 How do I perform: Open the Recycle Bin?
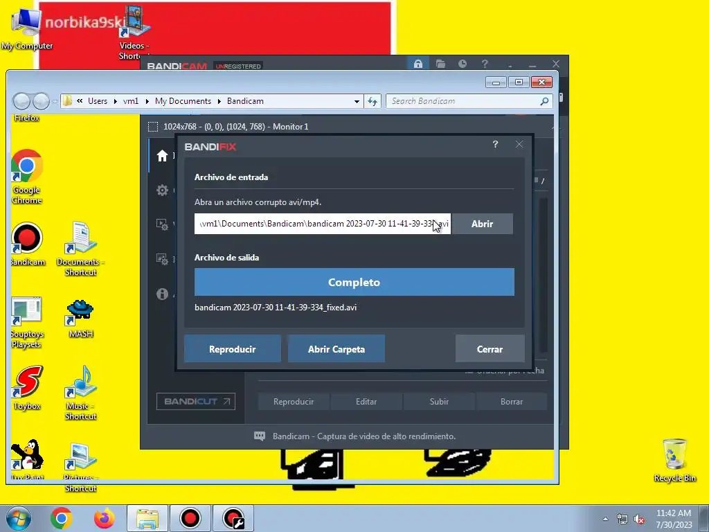click(x=674, y=460)
